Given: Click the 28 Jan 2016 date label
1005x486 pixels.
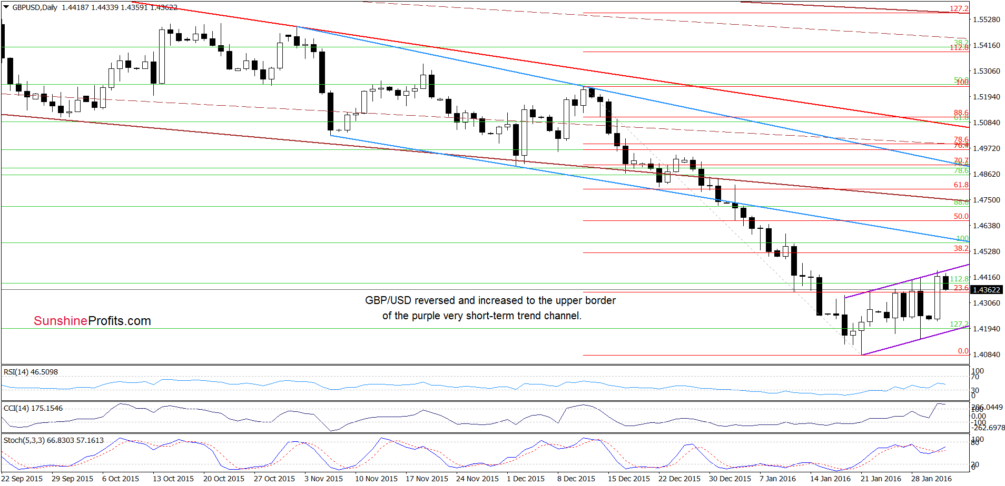Looking at the screenshot, I should (931, 479).
